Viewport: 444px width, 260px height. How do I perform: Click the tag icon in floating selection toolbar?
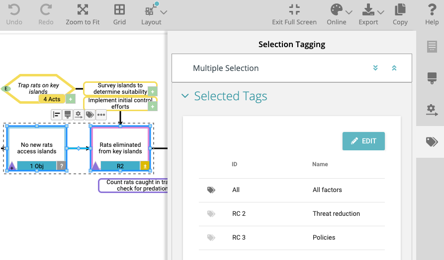(89, 115)
